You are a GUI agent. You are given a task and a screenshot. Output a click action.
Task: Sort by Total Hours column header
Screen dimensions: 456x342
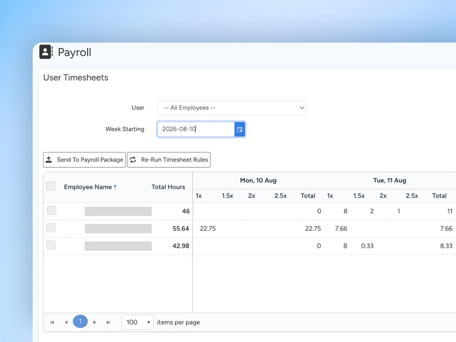click(168, 187)
